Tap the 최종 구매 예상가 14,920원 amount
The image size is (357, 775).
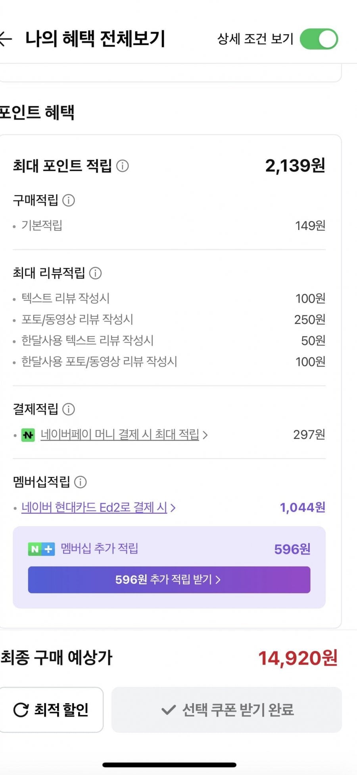(297, 658)
